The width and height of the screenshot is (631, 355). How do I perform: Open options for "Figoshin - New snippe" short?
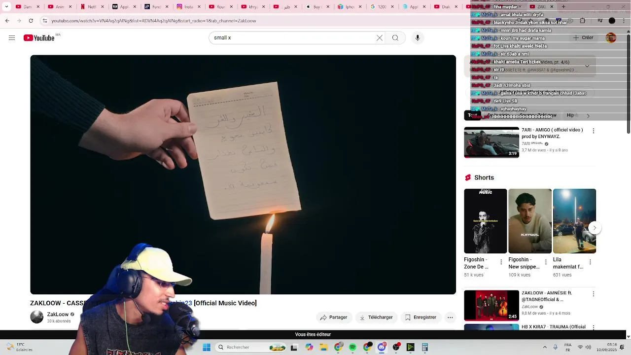pos(547,262)
